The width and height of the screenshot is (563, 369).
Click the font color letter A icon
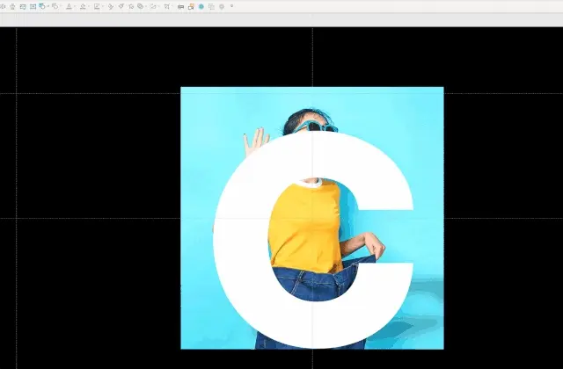[69, 6]
